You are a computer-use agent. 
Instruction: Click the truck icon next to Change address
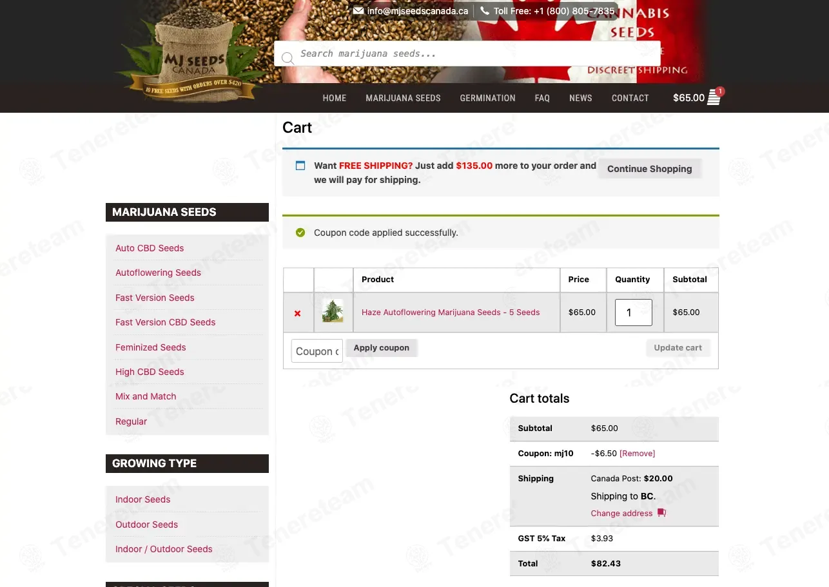tap(661, 513)
